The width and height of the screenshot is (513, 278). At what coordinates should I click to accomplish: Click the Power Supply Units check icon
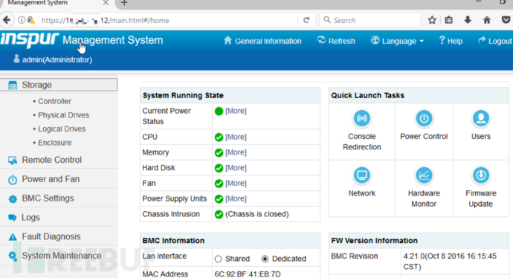click(219, 199)
